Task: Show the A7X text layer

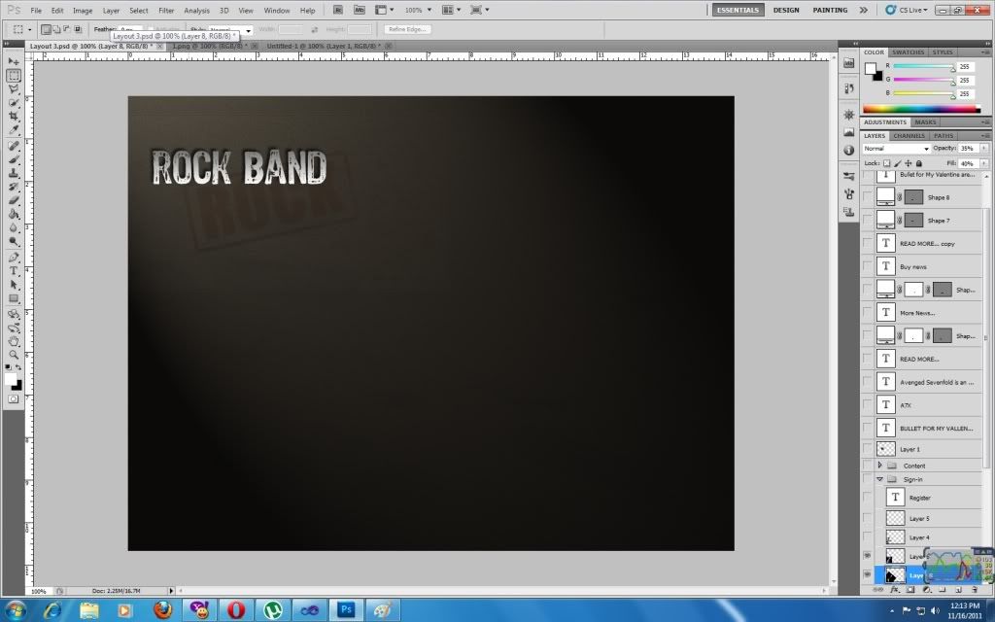Action: pos(867,405)
